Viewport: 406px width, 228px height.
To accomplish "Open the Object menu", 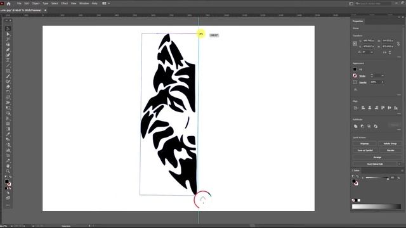I will 36,3.
